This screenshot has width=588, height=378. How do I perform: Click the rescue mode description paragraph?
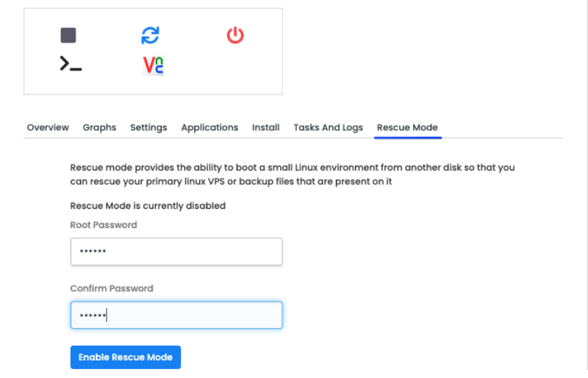pos(293,174)
